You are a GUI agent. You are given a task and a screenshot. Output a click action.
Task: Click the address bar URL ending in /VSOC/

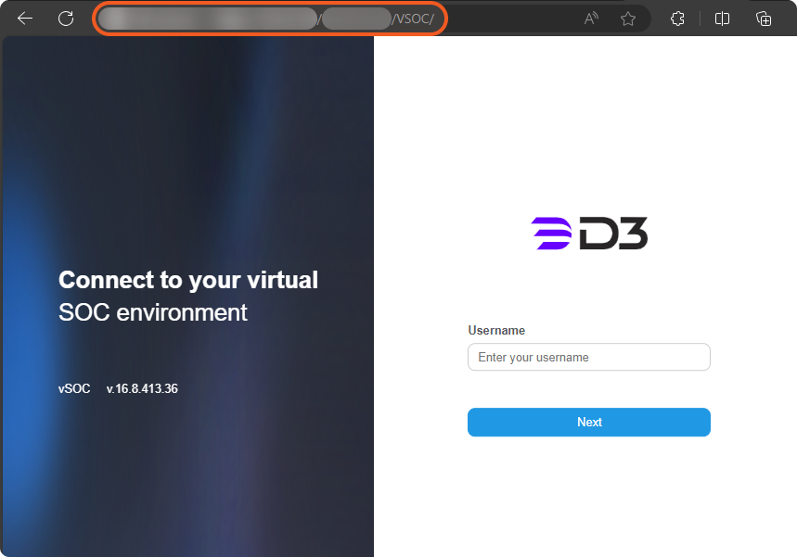269,19
